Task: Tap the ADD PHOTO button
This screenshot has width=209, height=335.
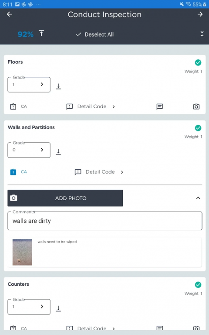Action: click(x=65, y=198)
